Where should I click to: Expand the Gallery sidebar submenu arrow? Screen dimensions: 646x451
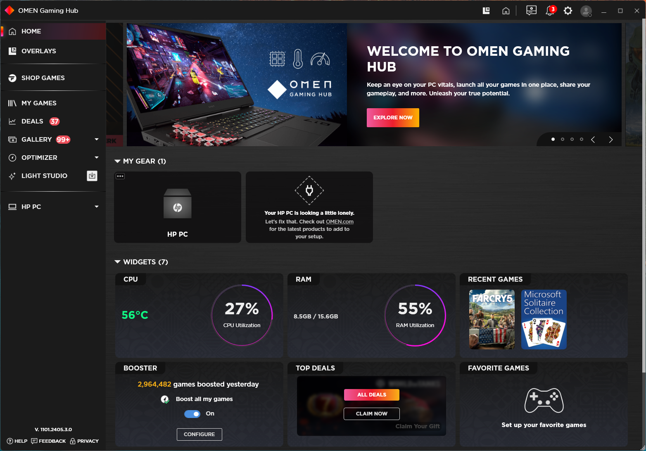click(97, 139)
